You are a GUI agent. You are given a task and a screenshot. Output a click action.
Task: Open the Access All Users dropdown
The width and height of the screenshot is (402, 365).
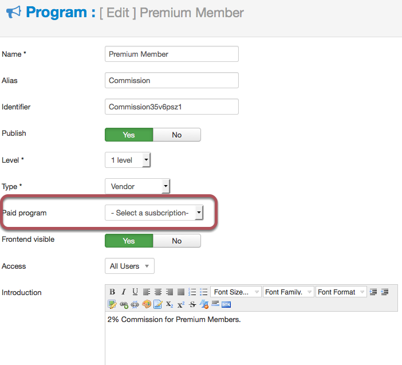pos(129,266)
